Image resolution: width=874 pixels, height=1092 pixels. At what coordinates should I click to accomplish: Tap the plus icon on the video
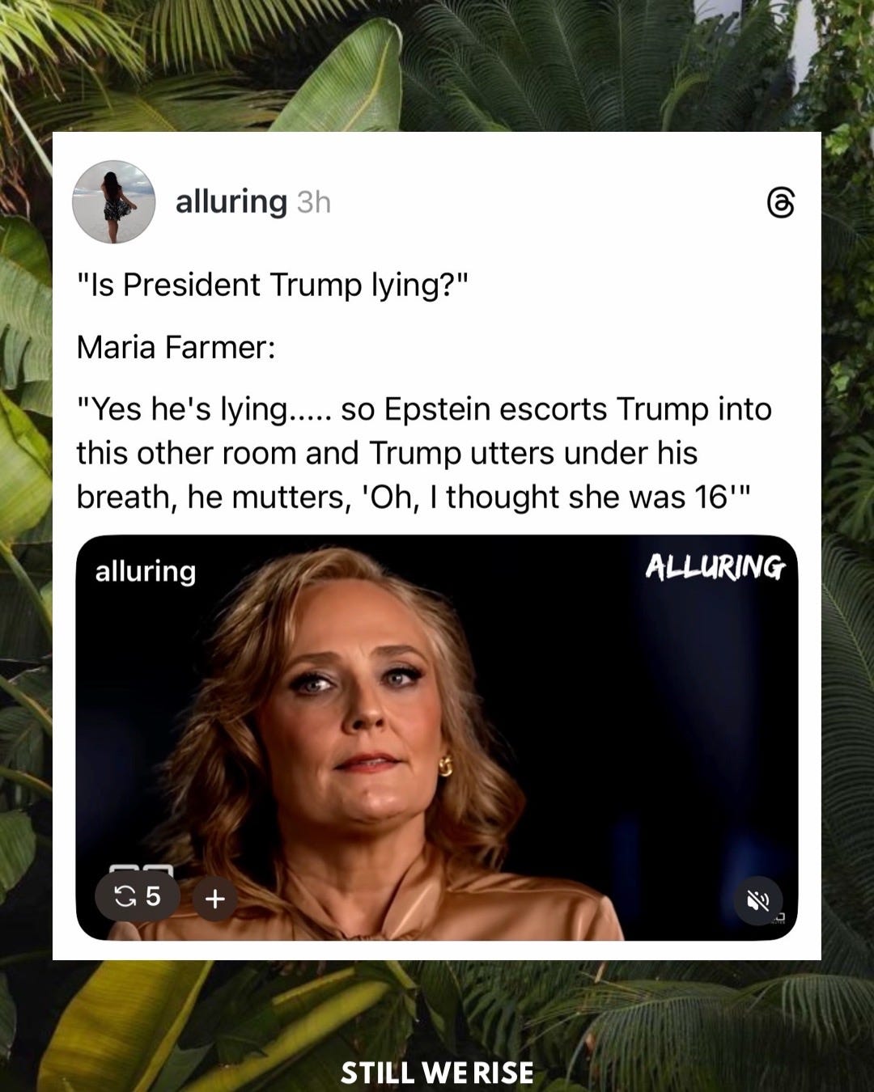[x=214, y=899]
